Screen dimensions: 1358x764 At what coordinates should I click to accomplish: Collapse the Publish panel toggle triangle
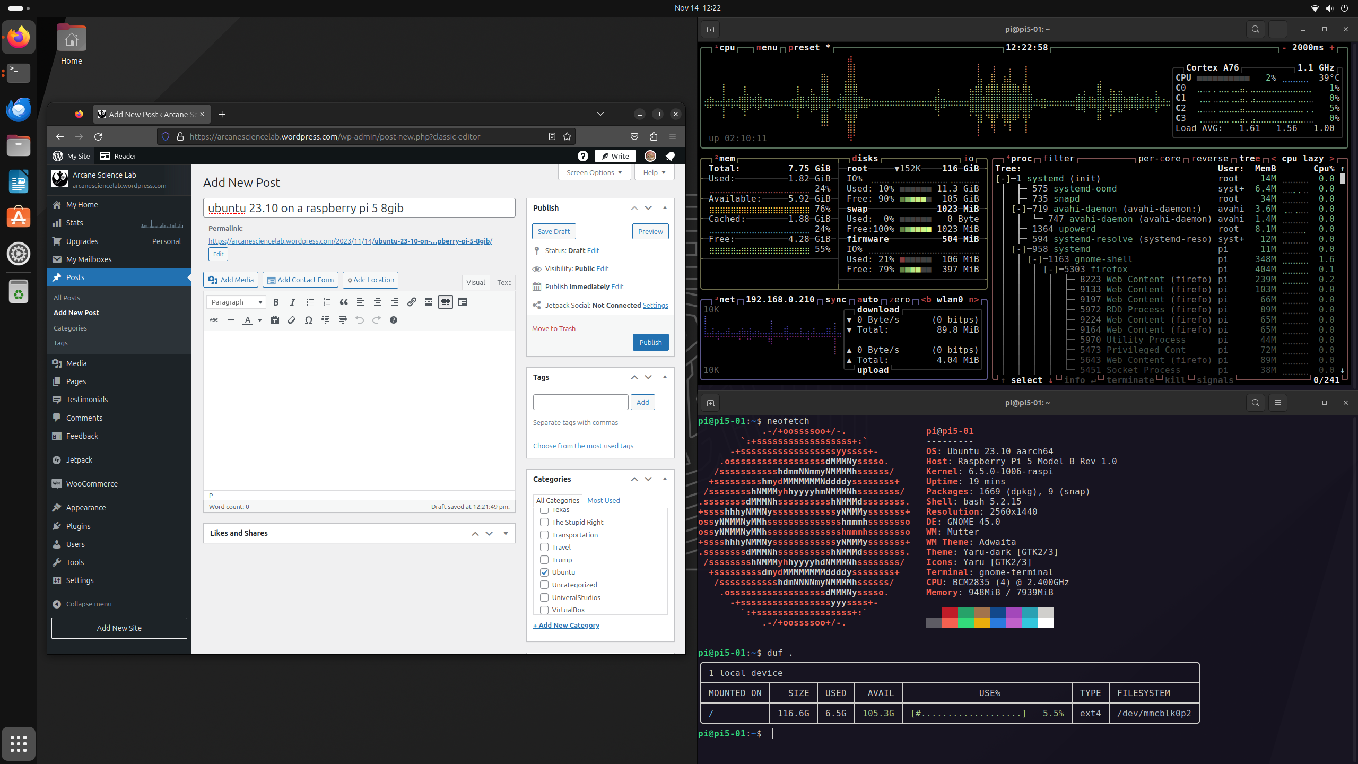point(665,208)
